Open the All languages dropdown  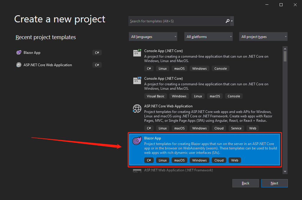coord(153,36)
